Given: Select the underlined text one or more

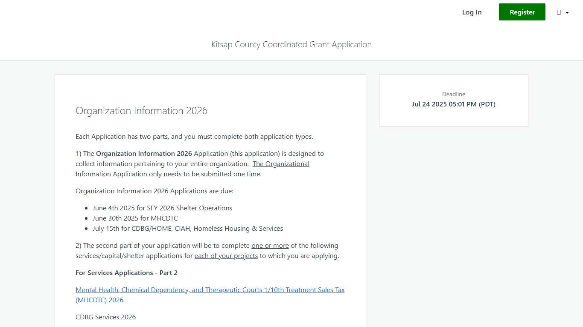Looking at the screenshot, I should tap(270, 245).
